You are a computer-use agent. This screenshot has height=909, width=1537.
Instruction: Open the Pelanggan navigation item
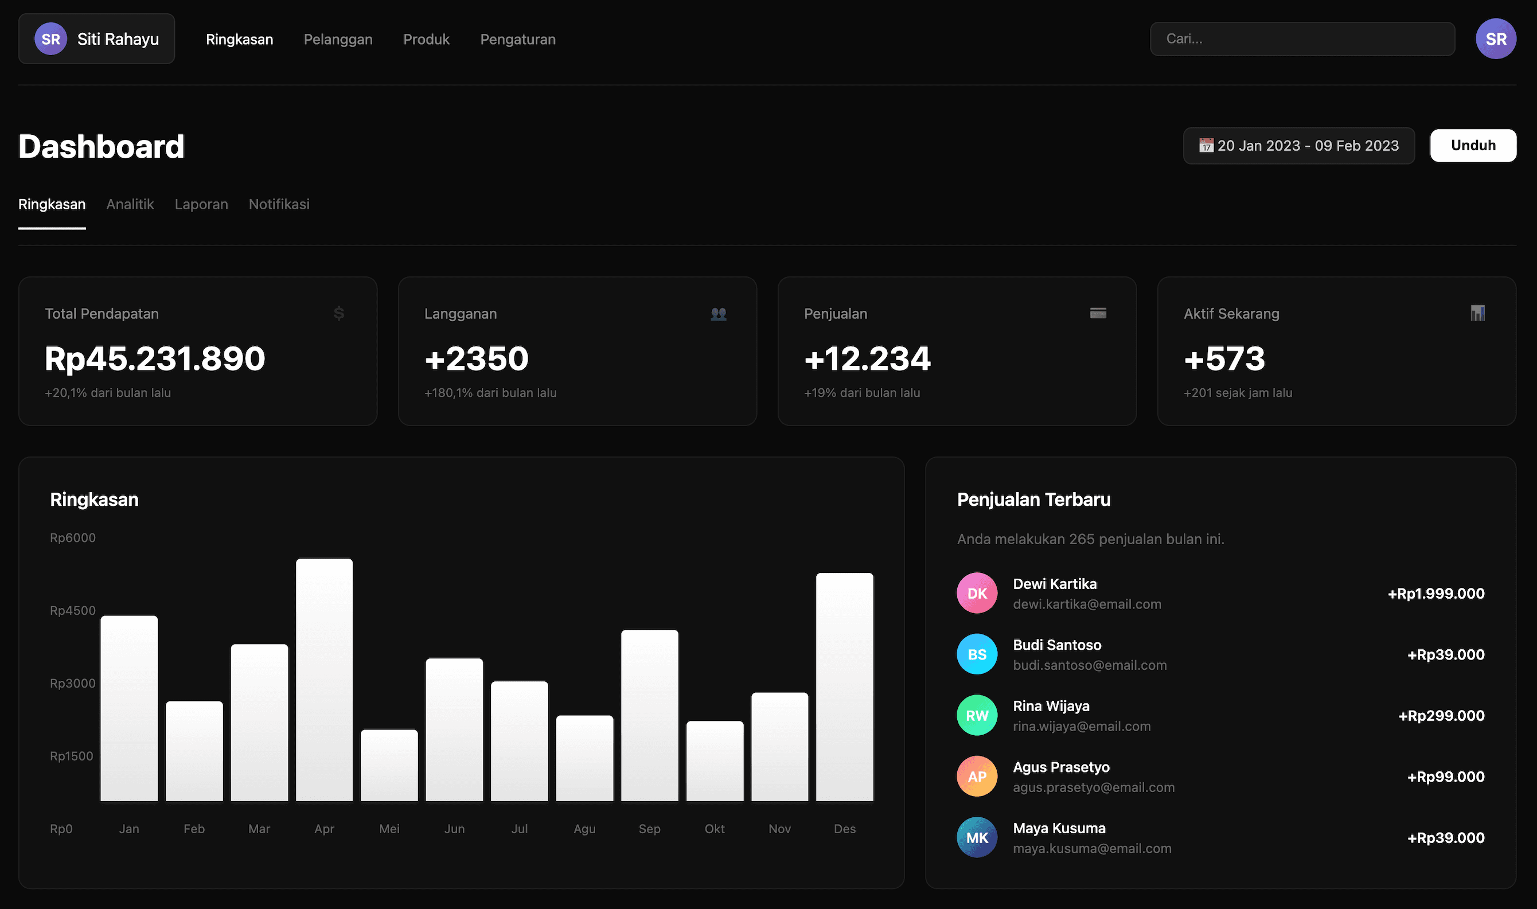point(338,38)
